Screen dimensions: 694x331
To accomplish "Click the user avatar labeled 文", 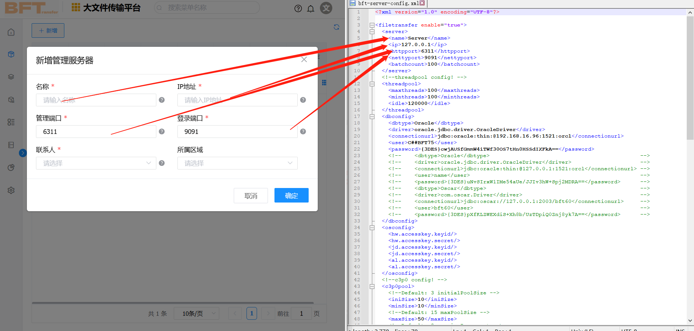I will click(x=326, y=8).
